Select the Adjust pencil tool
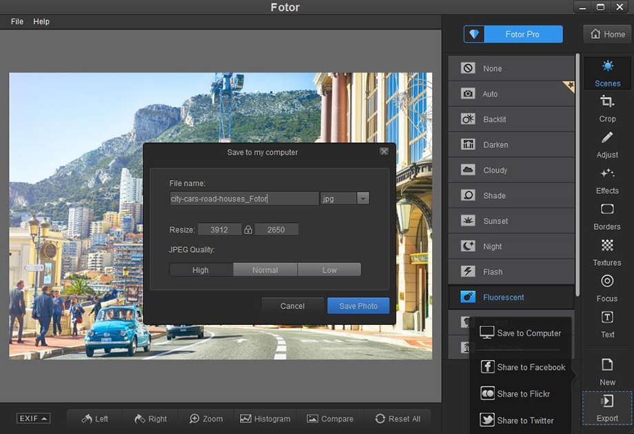634x434 pixels. (x=607, y=144)
